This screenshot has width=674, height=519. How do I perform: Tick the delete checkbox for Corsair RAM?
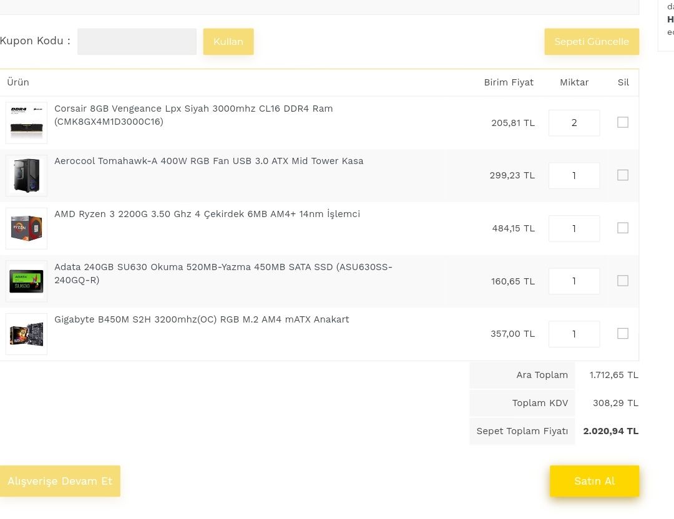[x=623, y=122]
